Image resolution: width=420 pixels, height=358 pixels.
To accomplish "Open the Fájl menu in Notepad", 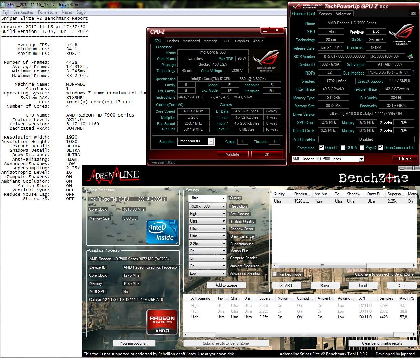I will tap(6, 12).
